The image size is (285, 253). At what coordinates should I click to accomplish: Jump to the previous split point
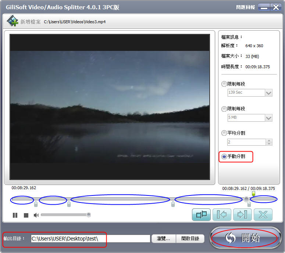click(222, 215)
